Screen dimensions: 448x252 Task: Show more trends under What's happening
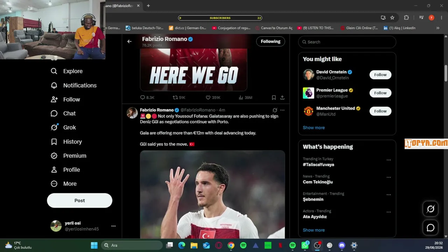pos(314,230)
